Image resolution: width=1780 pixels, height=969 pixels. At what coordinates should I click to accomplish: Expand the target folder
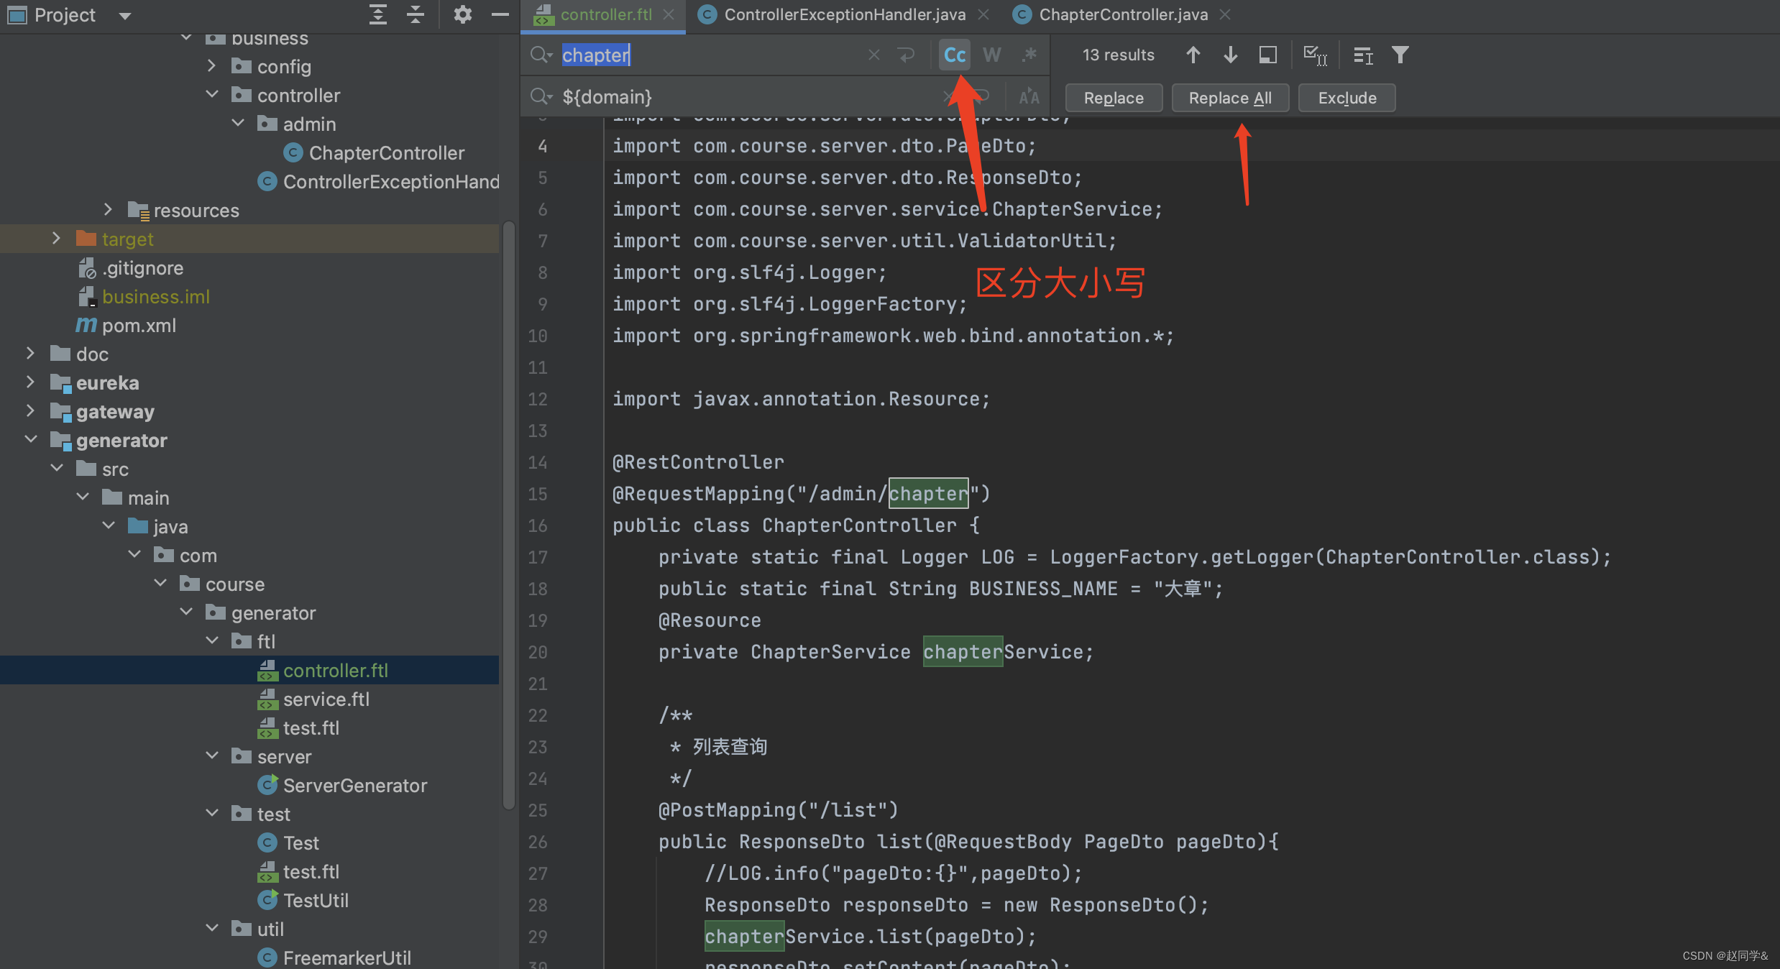tap(56, 239)
